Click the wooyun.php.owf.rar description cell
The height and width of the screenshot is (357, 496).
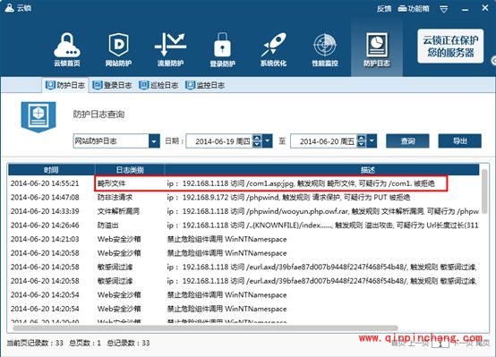pos(322,211)
